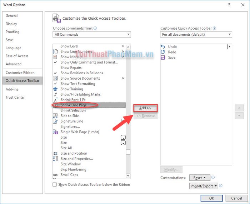Select the Size Window command
The height and width of the screenshot is (204, 250).
(89, 164)
